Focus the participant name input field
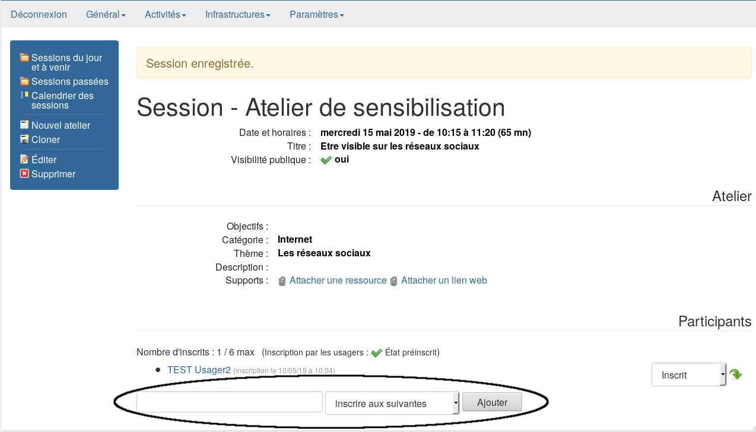 (229, 402)
